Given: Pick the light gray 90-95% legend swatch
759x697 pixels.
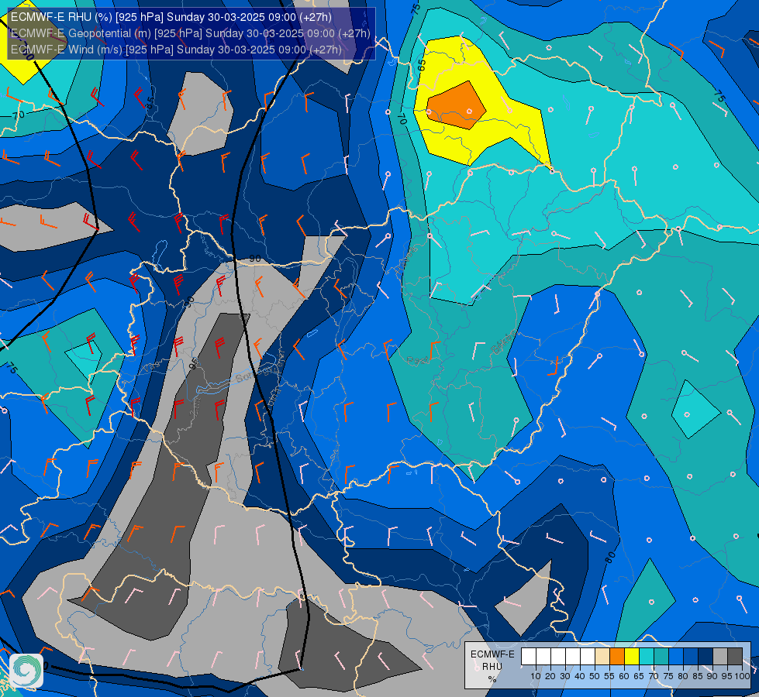Looking at the screenshot, I should (720, 657).
